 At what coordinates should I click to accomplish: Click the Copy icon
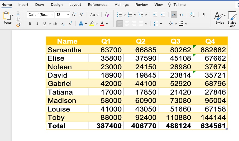tap(18, 19)
